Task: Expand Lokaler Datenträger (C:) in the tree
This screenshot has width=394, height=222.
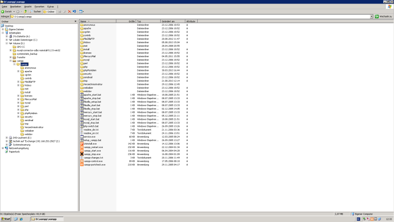Action: 7,40
